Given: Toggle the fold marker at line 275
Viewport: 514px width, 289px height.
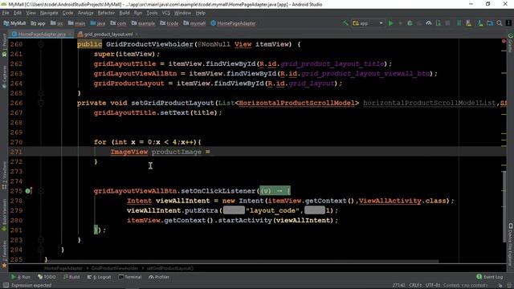Looking at the screenshot, I should [x=41, y=191].
